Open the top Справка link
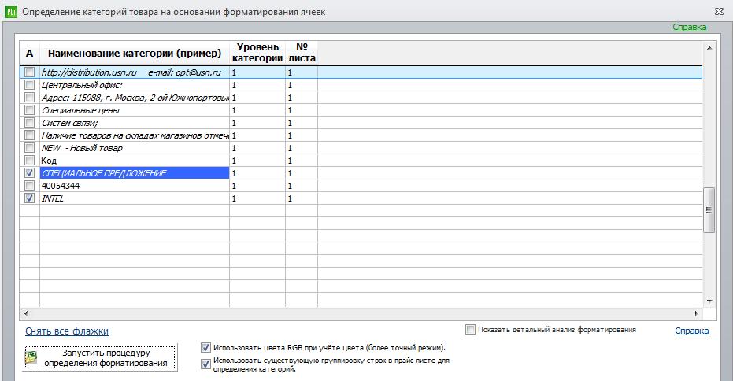 [690, 27]
